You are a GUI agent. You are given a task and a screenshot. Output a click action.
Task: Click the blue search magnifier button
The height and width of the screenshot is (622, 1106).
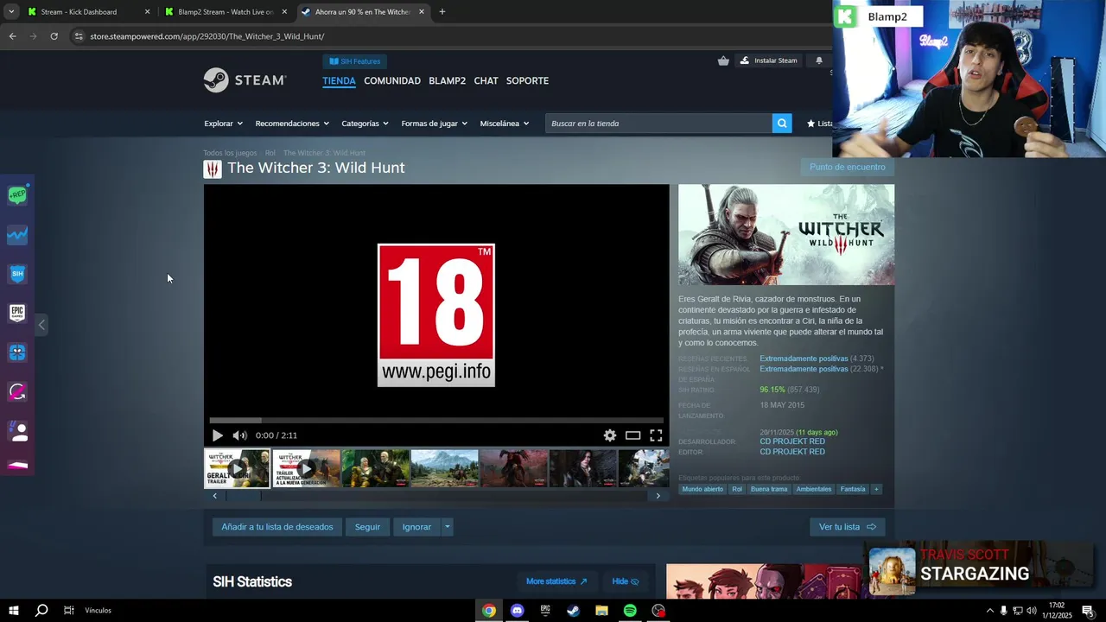[x=782, y=124]
